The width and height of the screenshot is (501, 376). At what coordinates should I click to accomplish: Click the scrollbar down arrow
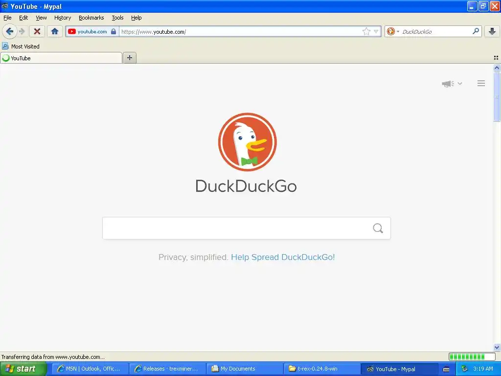coord(497,347)
